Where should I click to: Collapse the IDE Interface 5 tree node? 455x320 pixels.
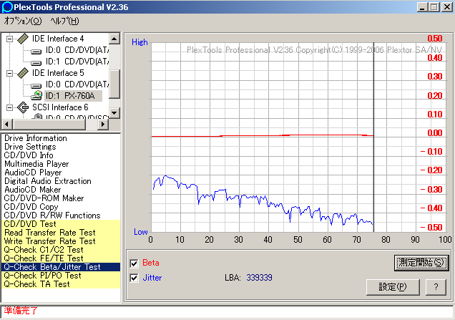click(10, 73)
